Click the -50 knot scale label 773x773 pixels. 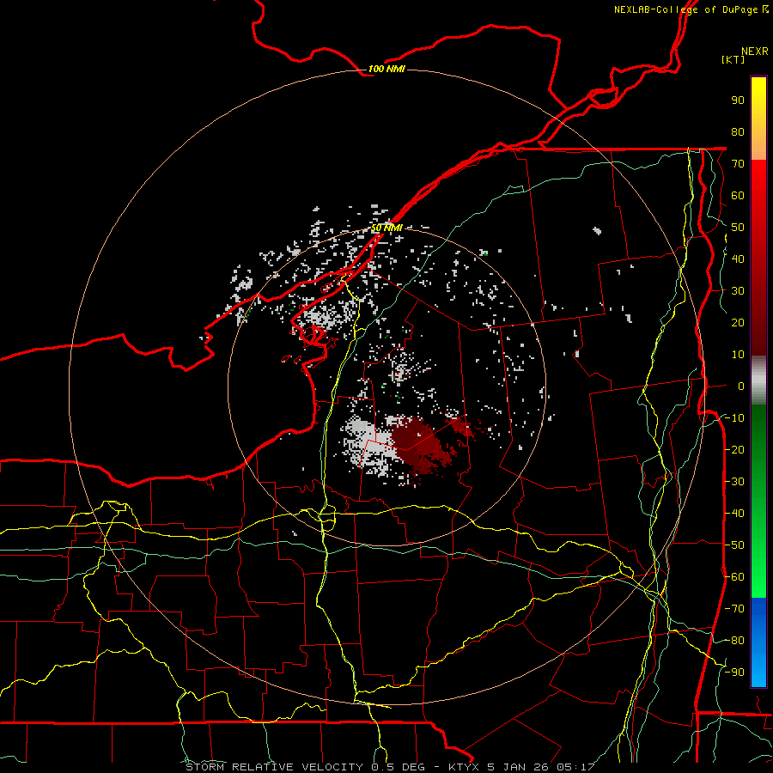click(x=734, y=545)
